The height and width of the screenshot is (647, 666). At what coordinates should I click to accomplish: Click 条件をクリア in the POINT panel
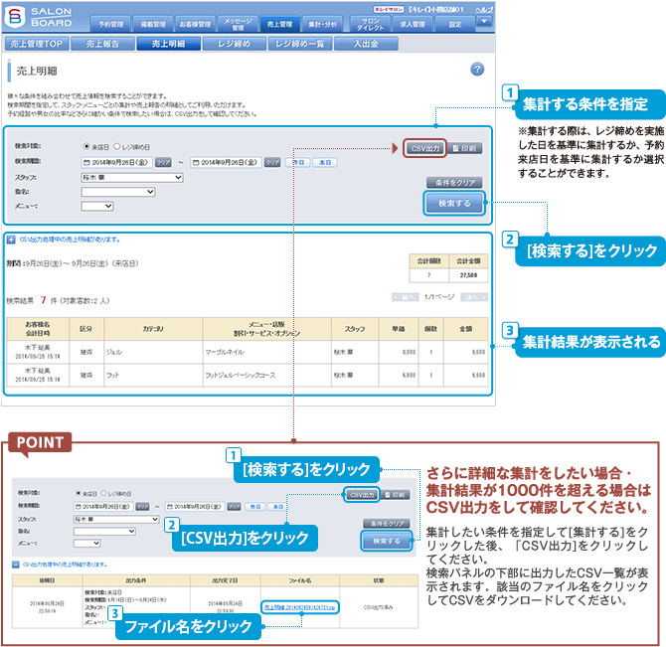pyautogui.click(x=387, y=524)
